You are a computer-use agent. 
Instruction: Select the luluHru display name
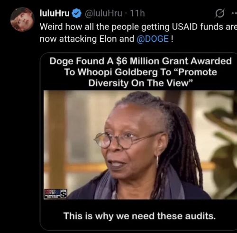(55, 13)
